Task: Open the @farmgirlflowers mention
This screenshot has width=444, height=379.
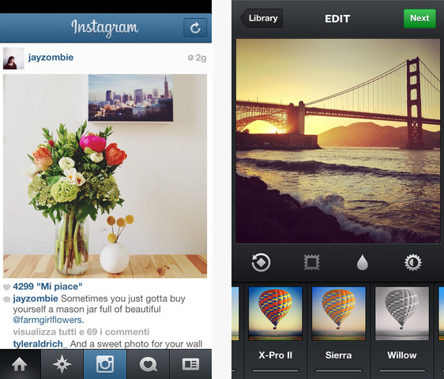Action: pos(47,320)
